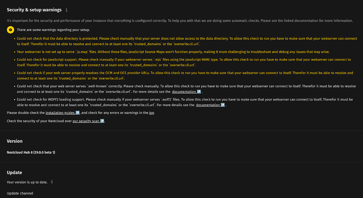This screenshot has height=198, width=363.
Task: Click info icon beside Security & setup warnings
Action: (67, 10)
